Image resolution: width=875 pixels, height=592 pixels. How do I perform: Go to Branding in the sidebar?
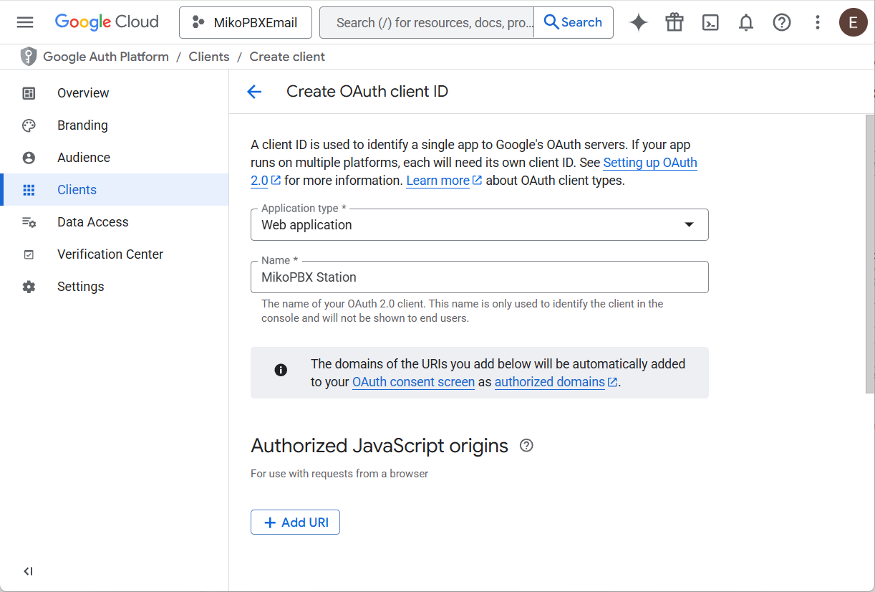(x=82, y=125)
